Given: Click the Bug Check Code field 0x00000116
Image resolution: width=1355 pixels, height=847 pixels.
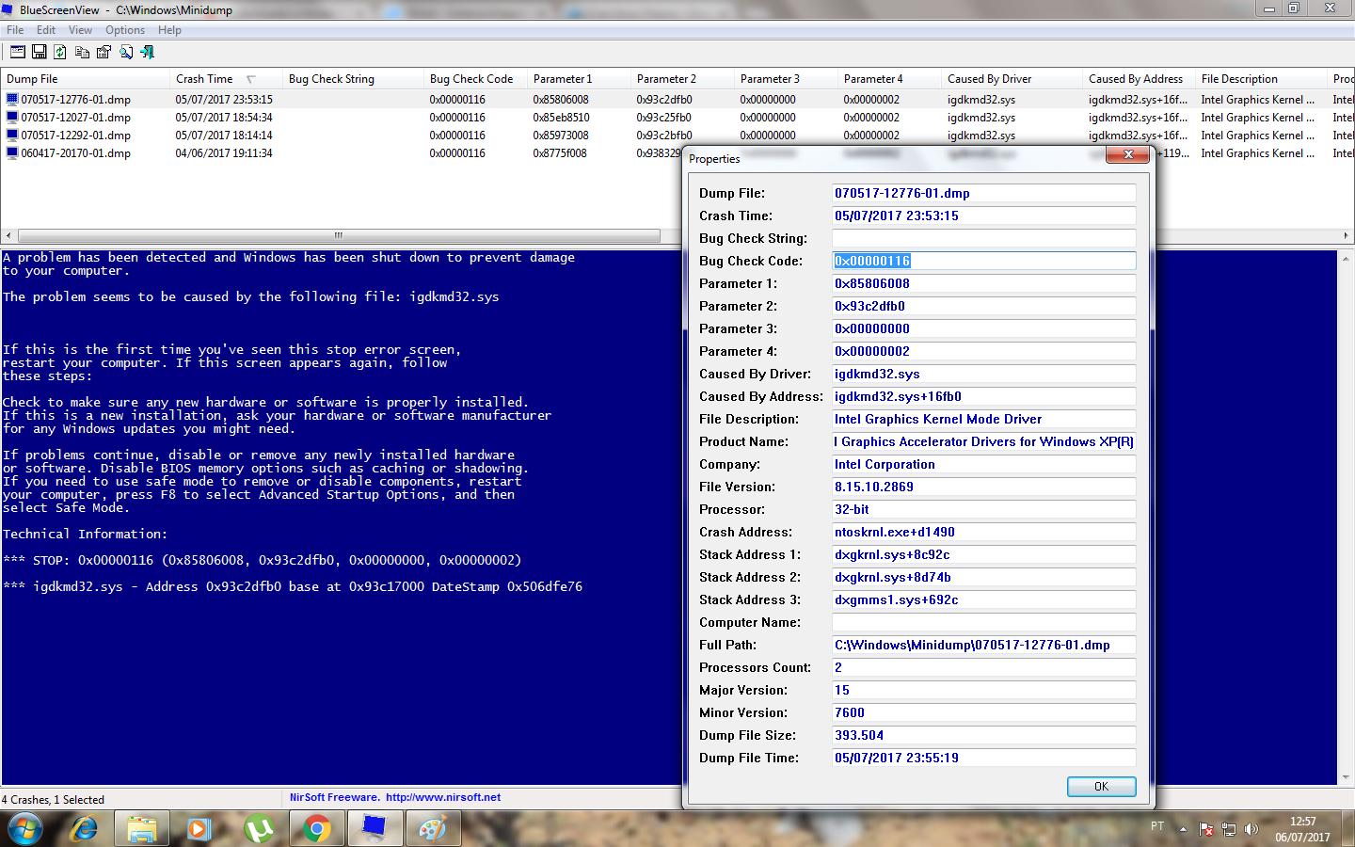Looking at the screenshot, I should [983, 261].
